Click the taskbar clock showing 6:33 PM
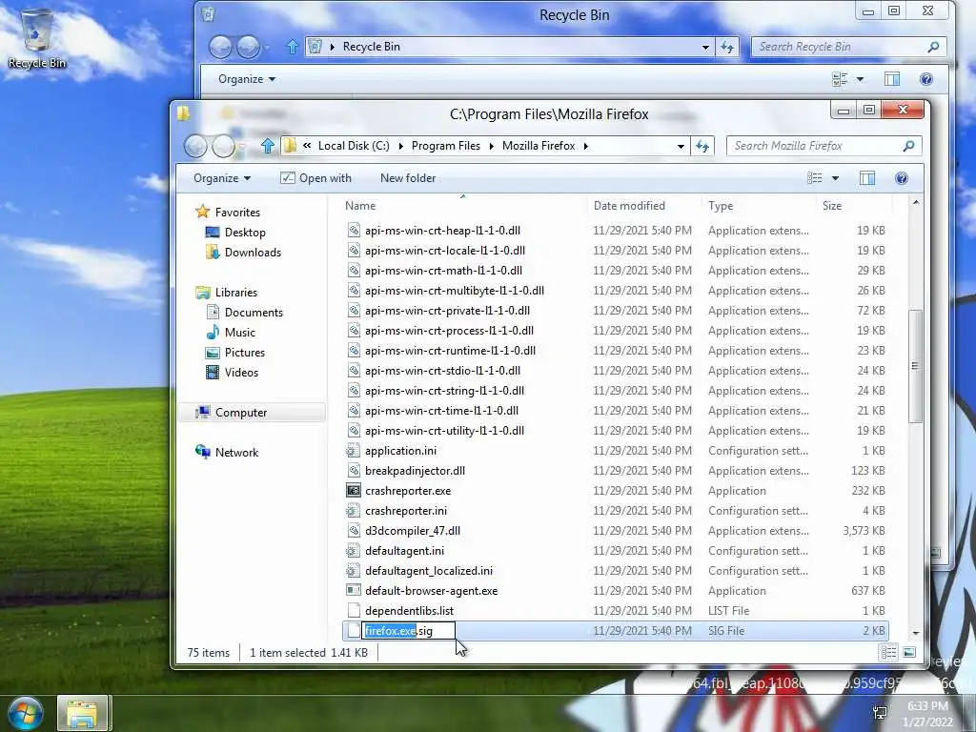This screenshot has height=732, width=976. (926, 714)
